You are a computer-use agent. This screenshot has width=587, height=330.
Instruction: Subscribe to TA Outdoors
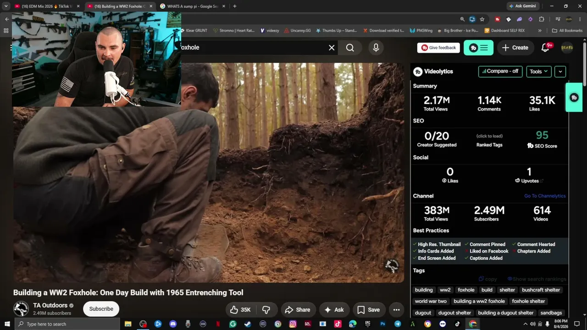[x=101, y=309]
